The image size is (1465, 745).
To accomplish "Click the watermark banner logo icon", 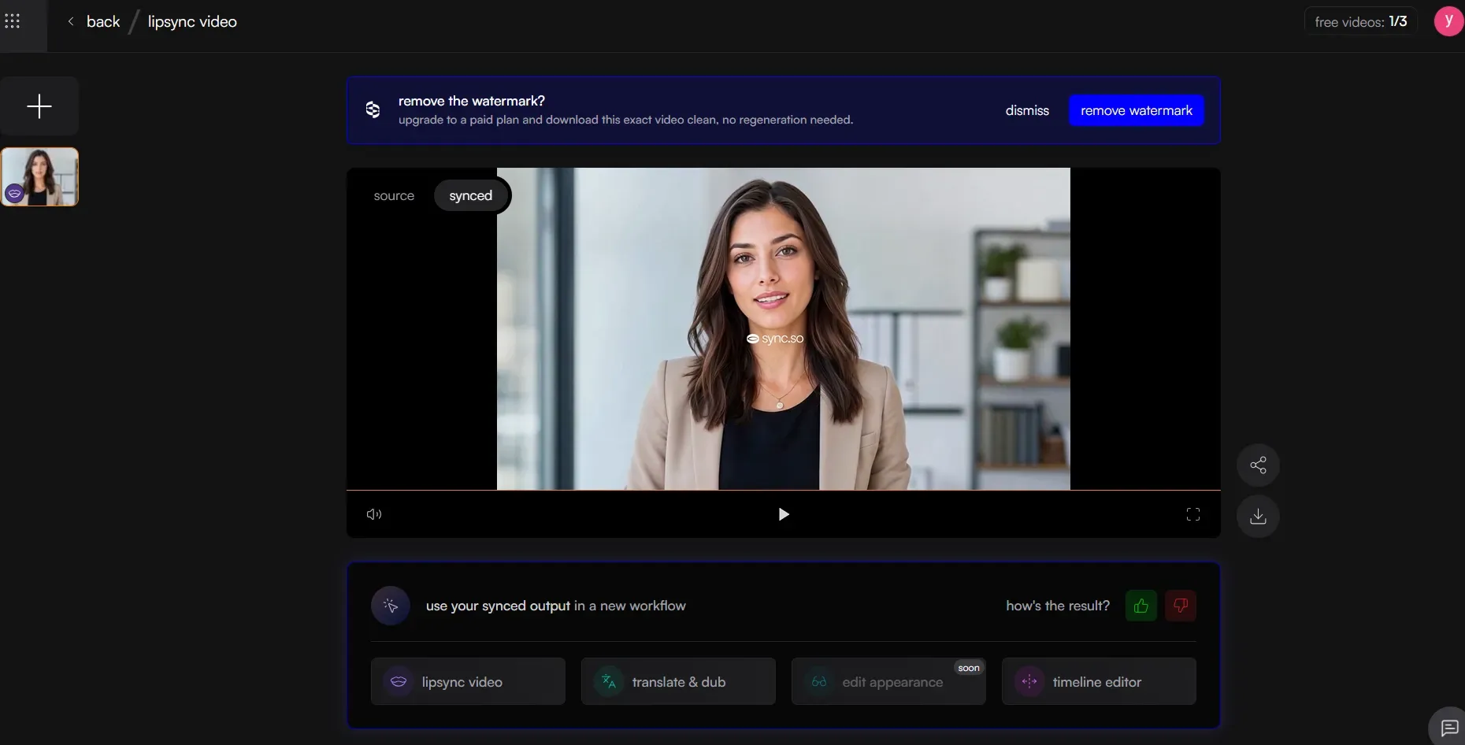I will (373, 109).
